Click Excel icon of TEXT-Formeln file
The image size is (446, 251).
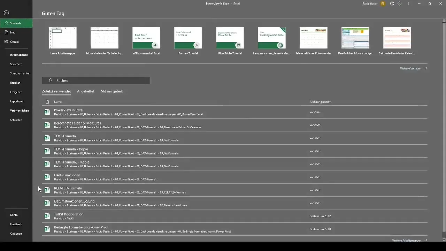47,138
